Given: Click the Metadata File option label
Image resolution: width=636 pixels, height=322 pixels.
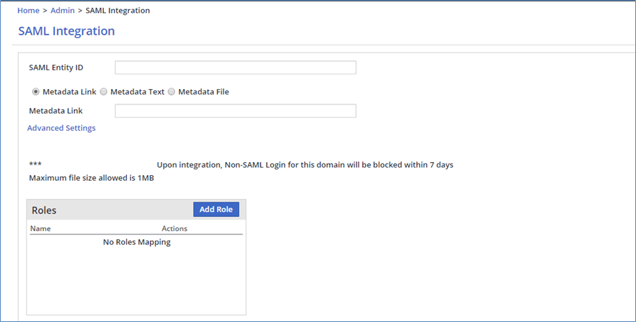Looking at the screenshot, I should click(x=203, y=92).
